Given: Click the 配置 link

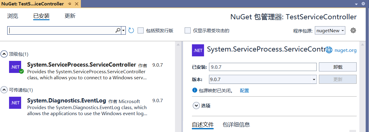Looking at the screenshot, I should coord(244,90).
